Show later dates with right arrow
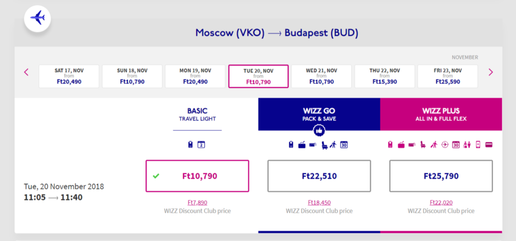 [491, 72]
